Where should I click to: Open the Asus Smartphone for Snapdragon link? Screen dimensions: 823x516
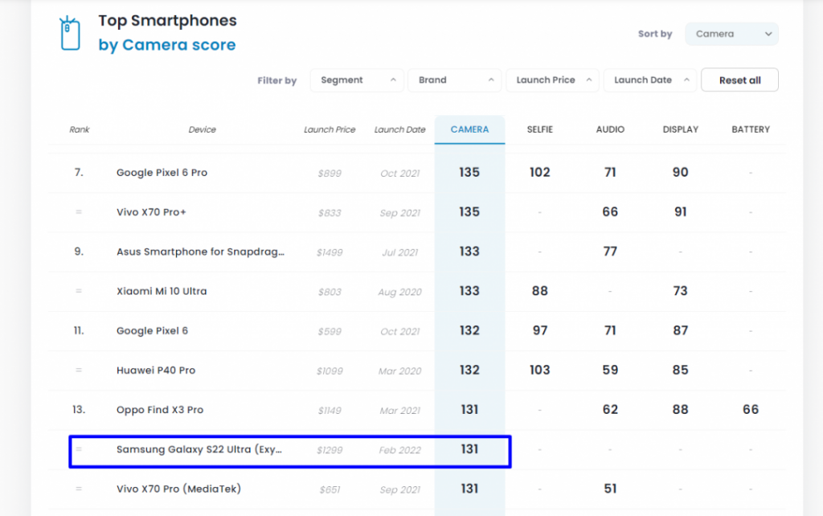point(200,252)
